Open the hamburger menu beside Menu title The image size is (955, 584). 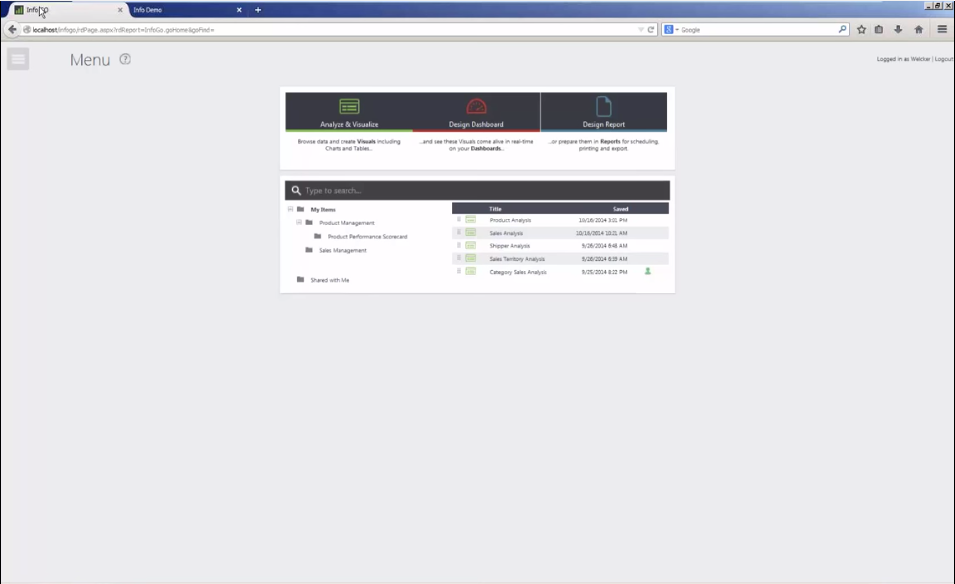coord(18,59)
